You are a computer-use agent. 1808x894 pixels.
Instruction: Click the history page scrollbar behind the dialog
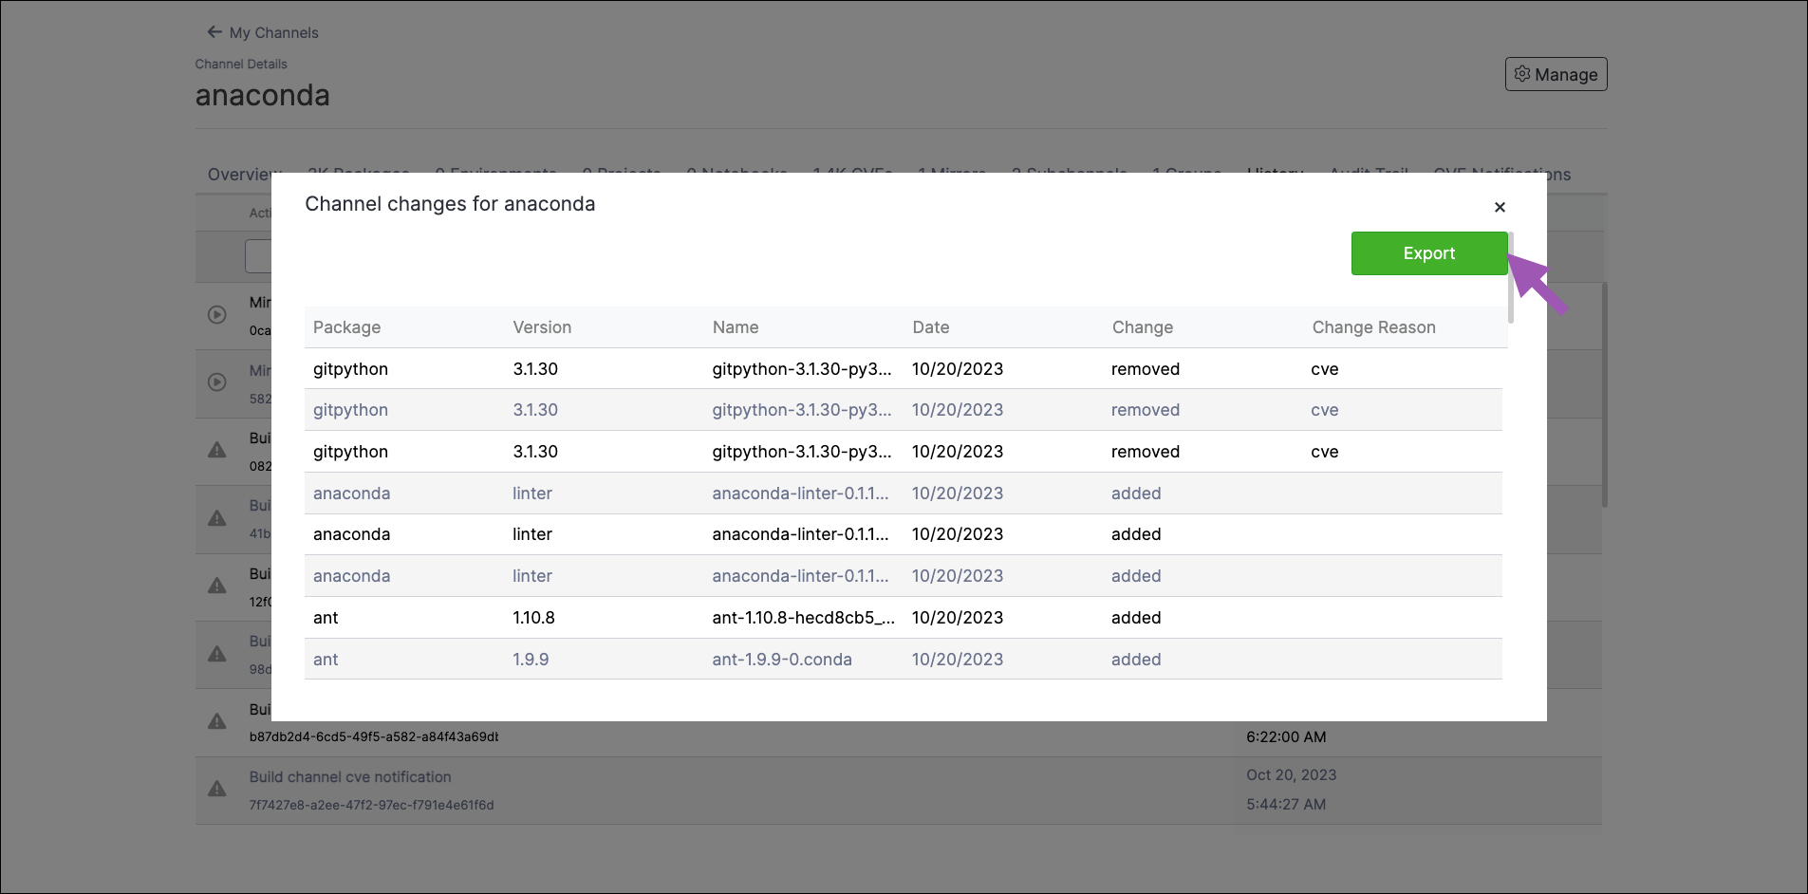1604,394
